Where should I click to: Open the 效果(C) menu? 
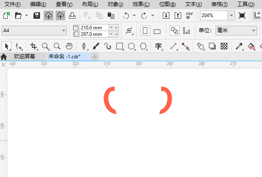point(141,4)
